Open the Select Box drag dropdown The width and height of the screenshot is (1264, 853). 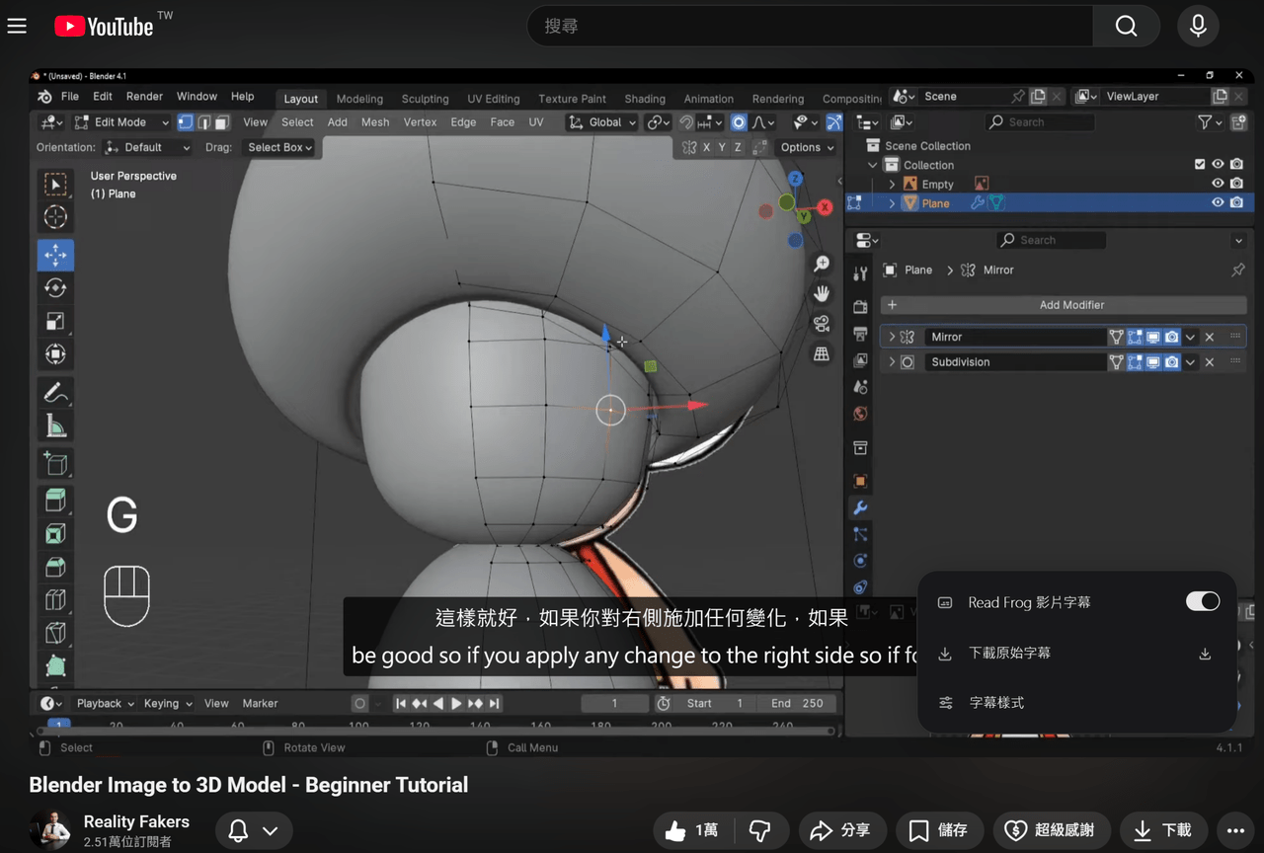(x=279, y=147)
